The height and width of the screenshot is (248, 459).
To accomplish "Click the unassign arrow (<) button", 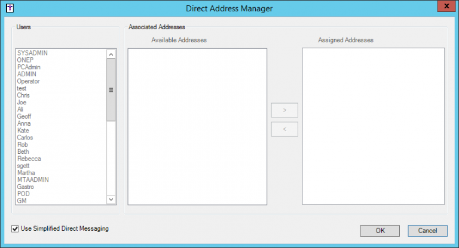I will 284,129.
